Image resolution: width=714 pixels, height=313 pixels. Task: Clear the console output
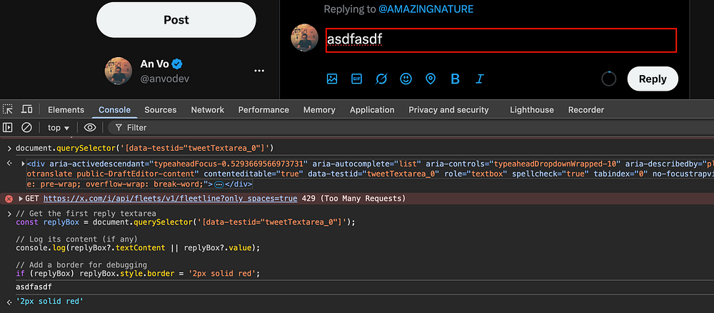click(x=26, y=128)
